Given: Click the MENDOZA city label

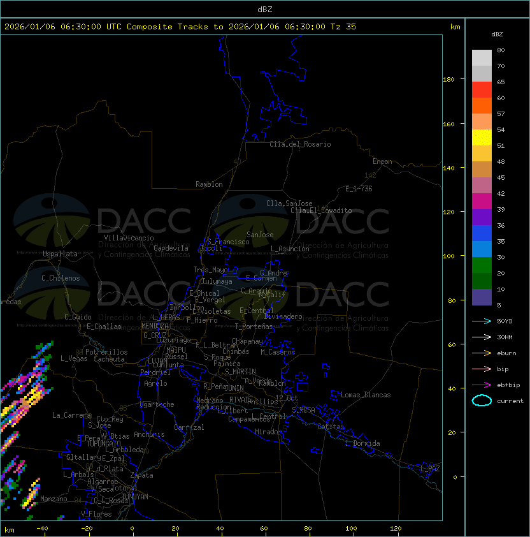Looking at the screenshot, I should (155, 326).
